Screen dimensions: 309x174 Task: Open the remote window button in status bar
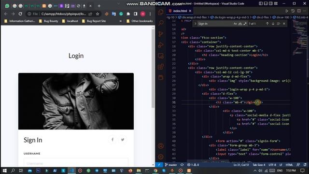coord(159,165)
